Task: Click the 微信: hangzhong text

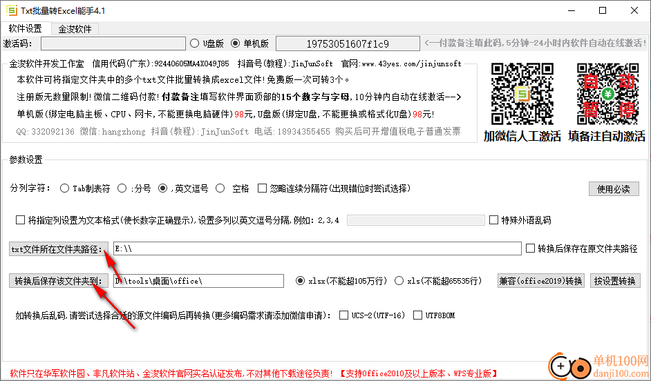Action: click(x=113, y=131)
